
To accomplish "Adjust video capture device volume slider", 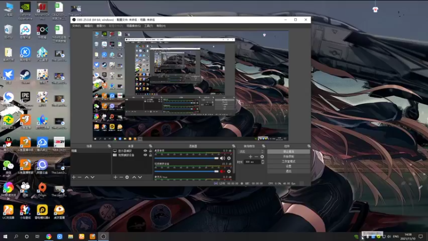I will pos(186,171).
